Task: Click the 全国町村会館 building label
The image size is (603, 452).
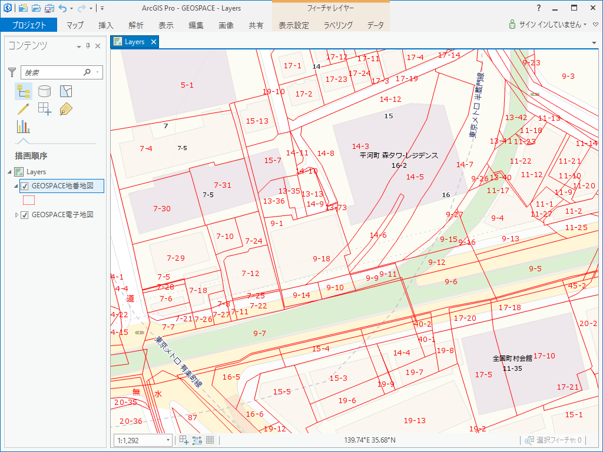Action: [513, 358]
